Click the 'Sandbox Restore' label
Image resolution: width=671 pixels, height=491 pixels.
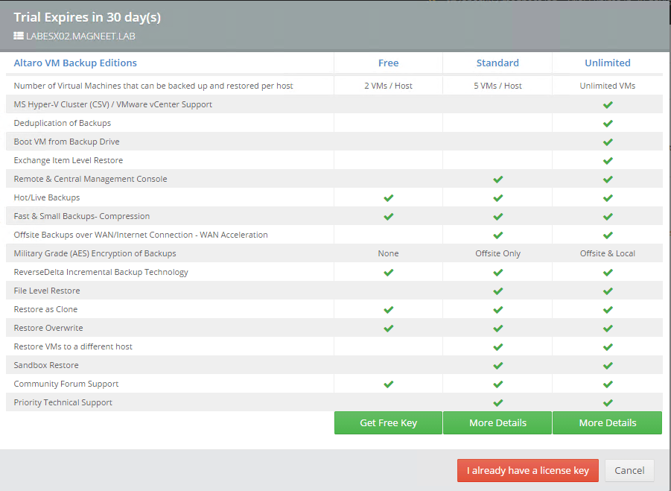[46, 365]
